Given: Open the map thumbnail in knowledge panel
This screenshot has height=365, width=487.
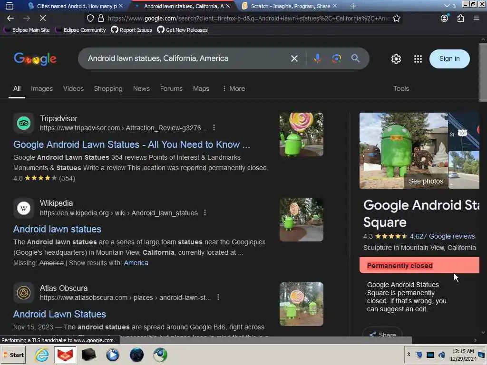Looking at the screenshot, I should point(464,132).
